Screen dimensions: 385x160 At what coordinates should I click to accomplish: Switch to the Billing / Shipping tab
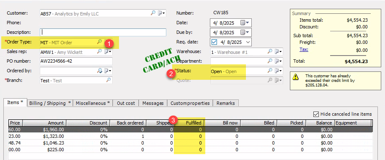click(50, 103)
